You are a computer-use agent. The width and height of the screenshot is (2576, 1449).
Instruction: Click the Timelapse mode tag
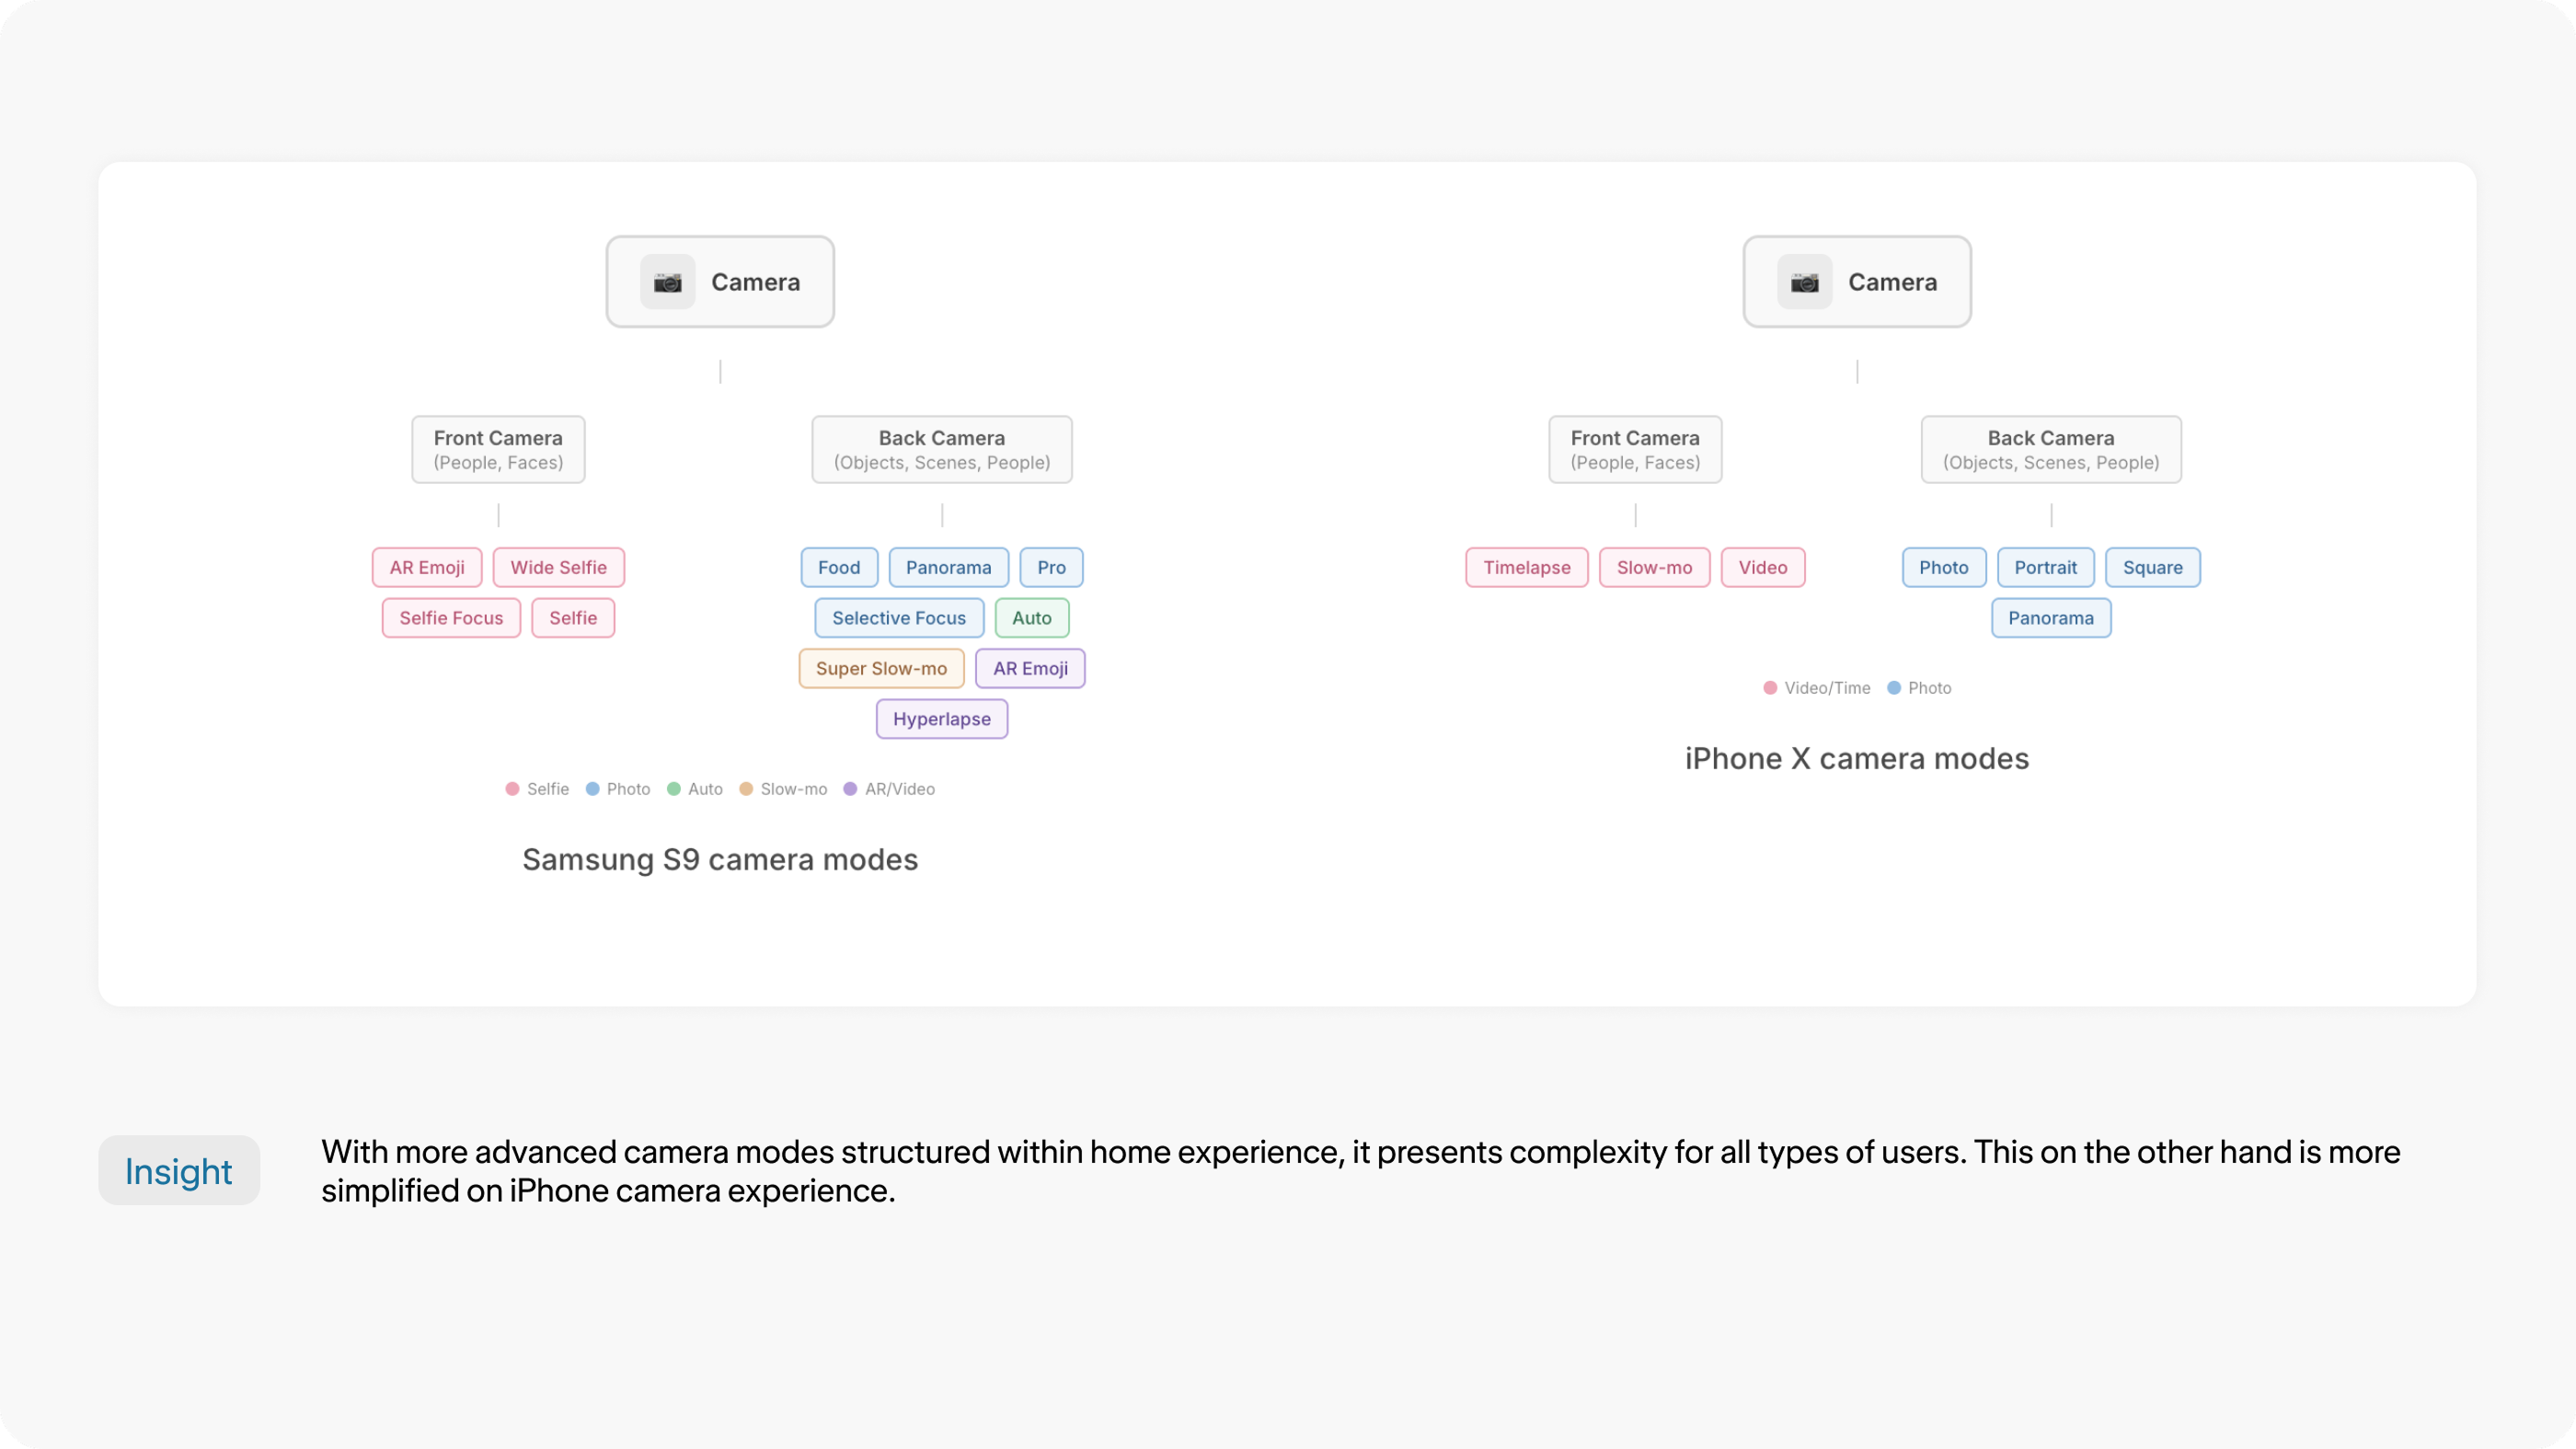click(x=1526, y=567)
